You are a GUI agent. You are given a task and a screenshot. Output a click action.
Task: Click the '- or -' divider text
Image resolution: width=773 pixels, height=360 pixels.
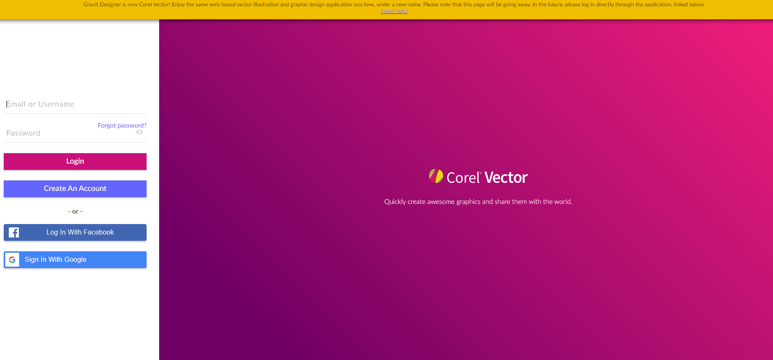tap(75, 211)
